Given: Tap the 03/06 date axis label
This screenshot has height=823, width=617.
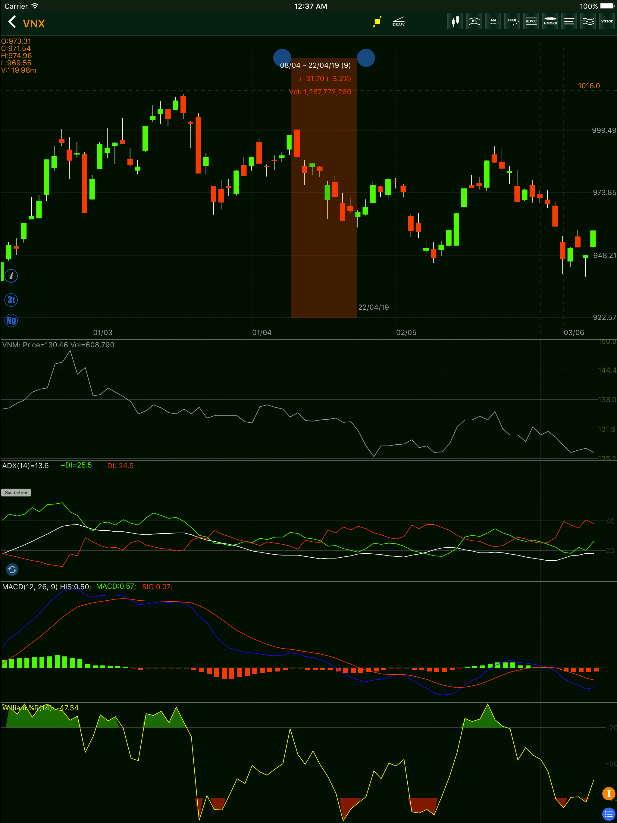Looking at the screenshot, I should (x=574, y=332).
